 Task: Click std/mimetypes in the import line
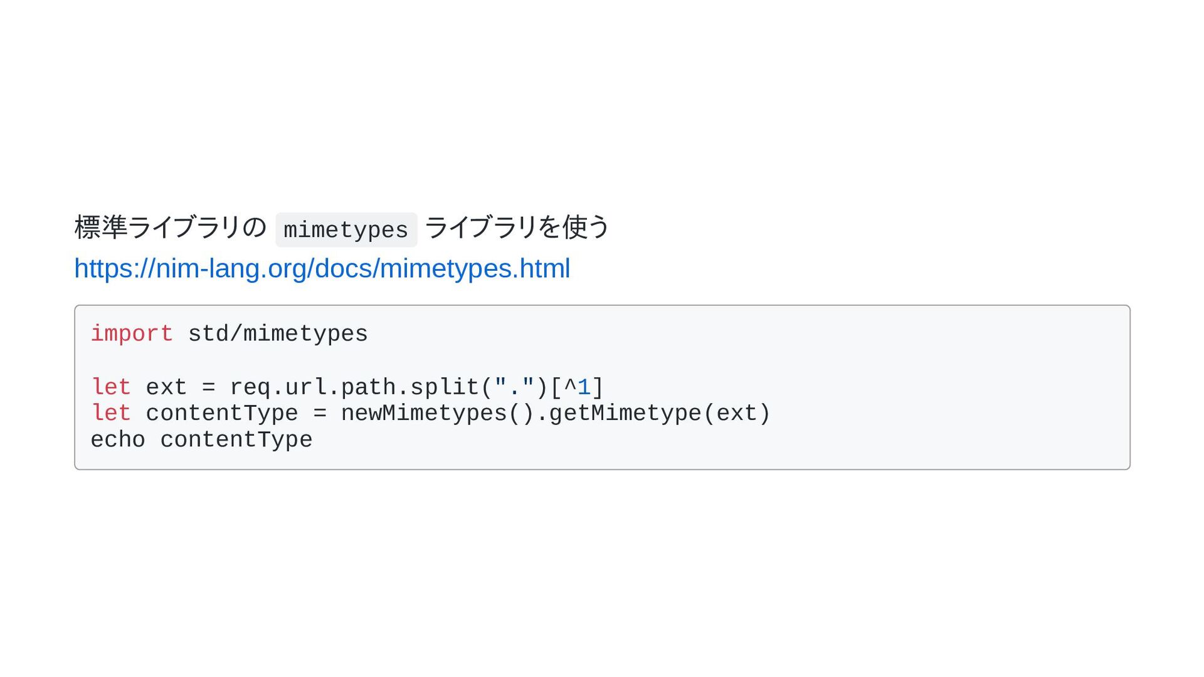pos(278,334)
